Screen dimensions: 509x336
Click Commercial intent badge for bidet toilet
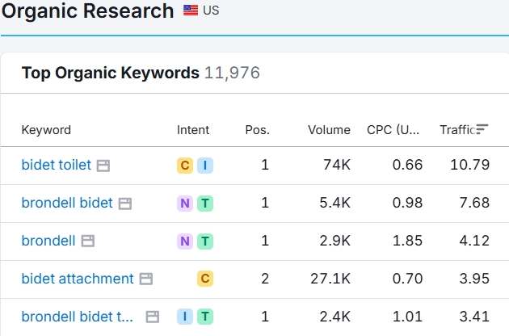(x=185, y=166)
